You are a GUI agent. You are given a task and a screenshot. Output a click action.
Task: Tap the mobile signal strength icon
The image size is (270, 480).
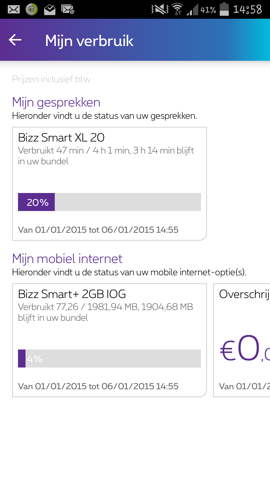click(x=192, y=10)
